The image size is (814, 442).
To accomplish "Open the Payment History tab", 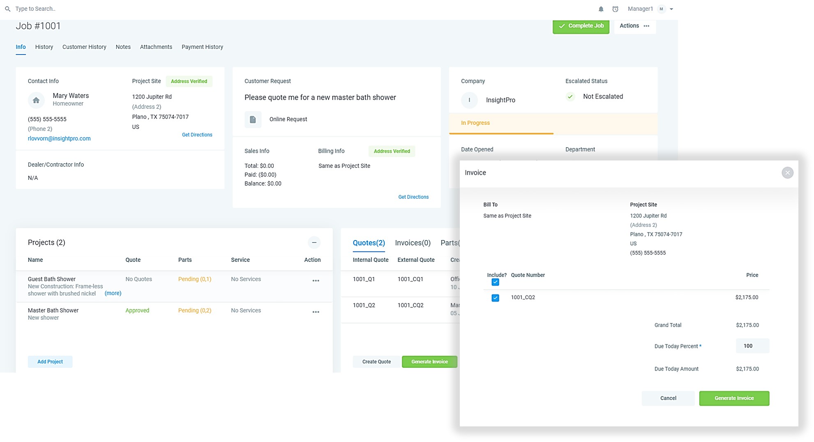I will [x=202, y=47].
